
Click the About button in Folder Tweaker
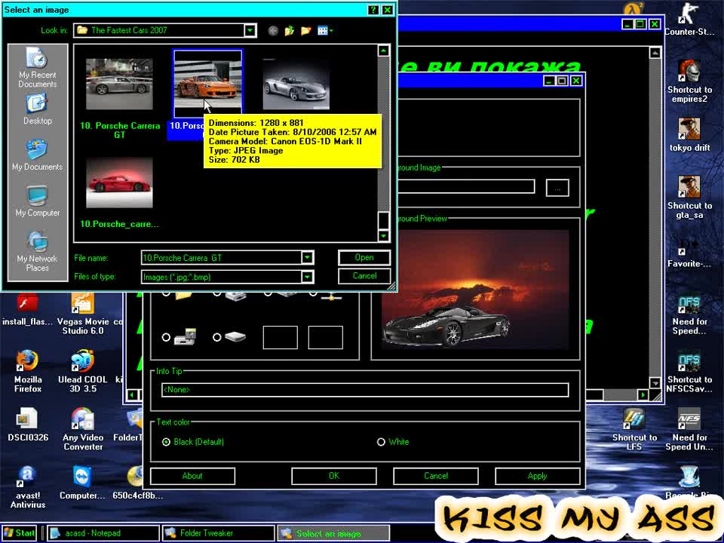[x=192, y=476]
